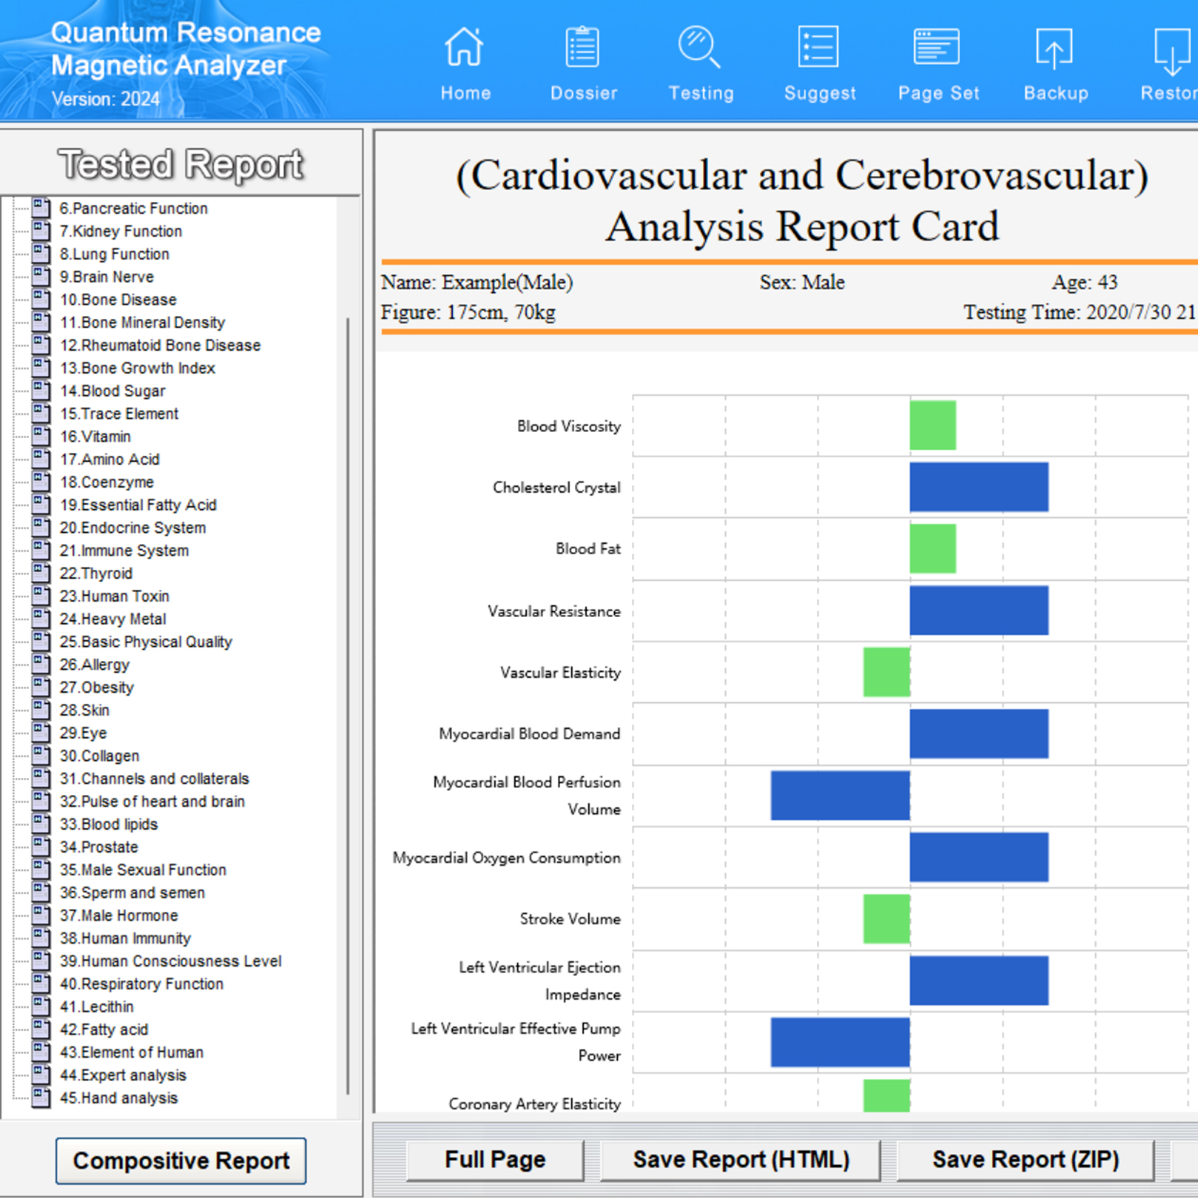Select 27.Obesity report item

pos(97,687)
